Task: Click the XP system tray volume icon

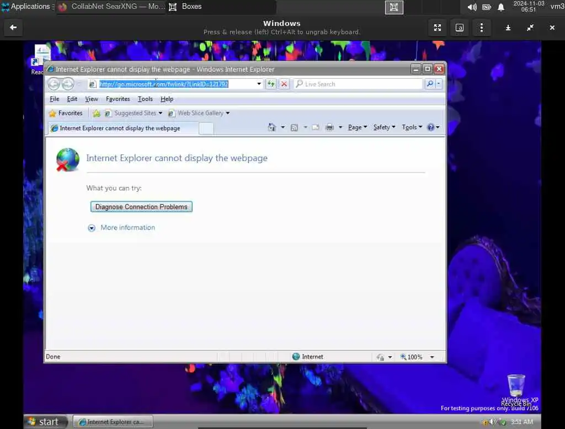Action: (x=493, y=421)
